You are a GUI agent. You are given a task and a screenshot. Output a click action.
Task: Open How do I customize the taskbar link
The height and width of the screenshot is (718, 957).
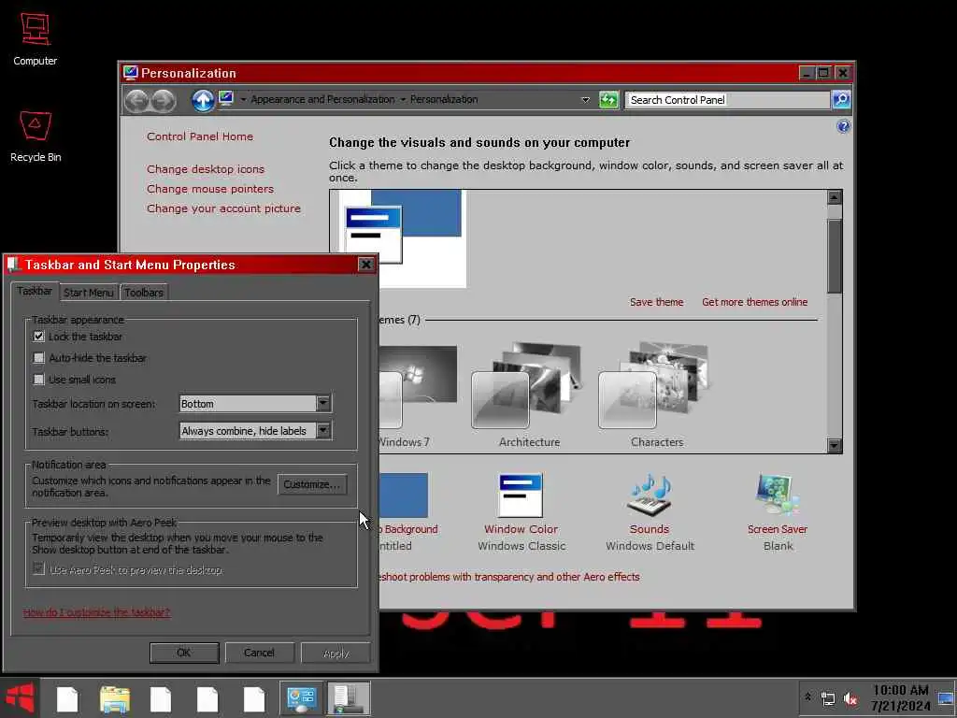click(96, 611)
